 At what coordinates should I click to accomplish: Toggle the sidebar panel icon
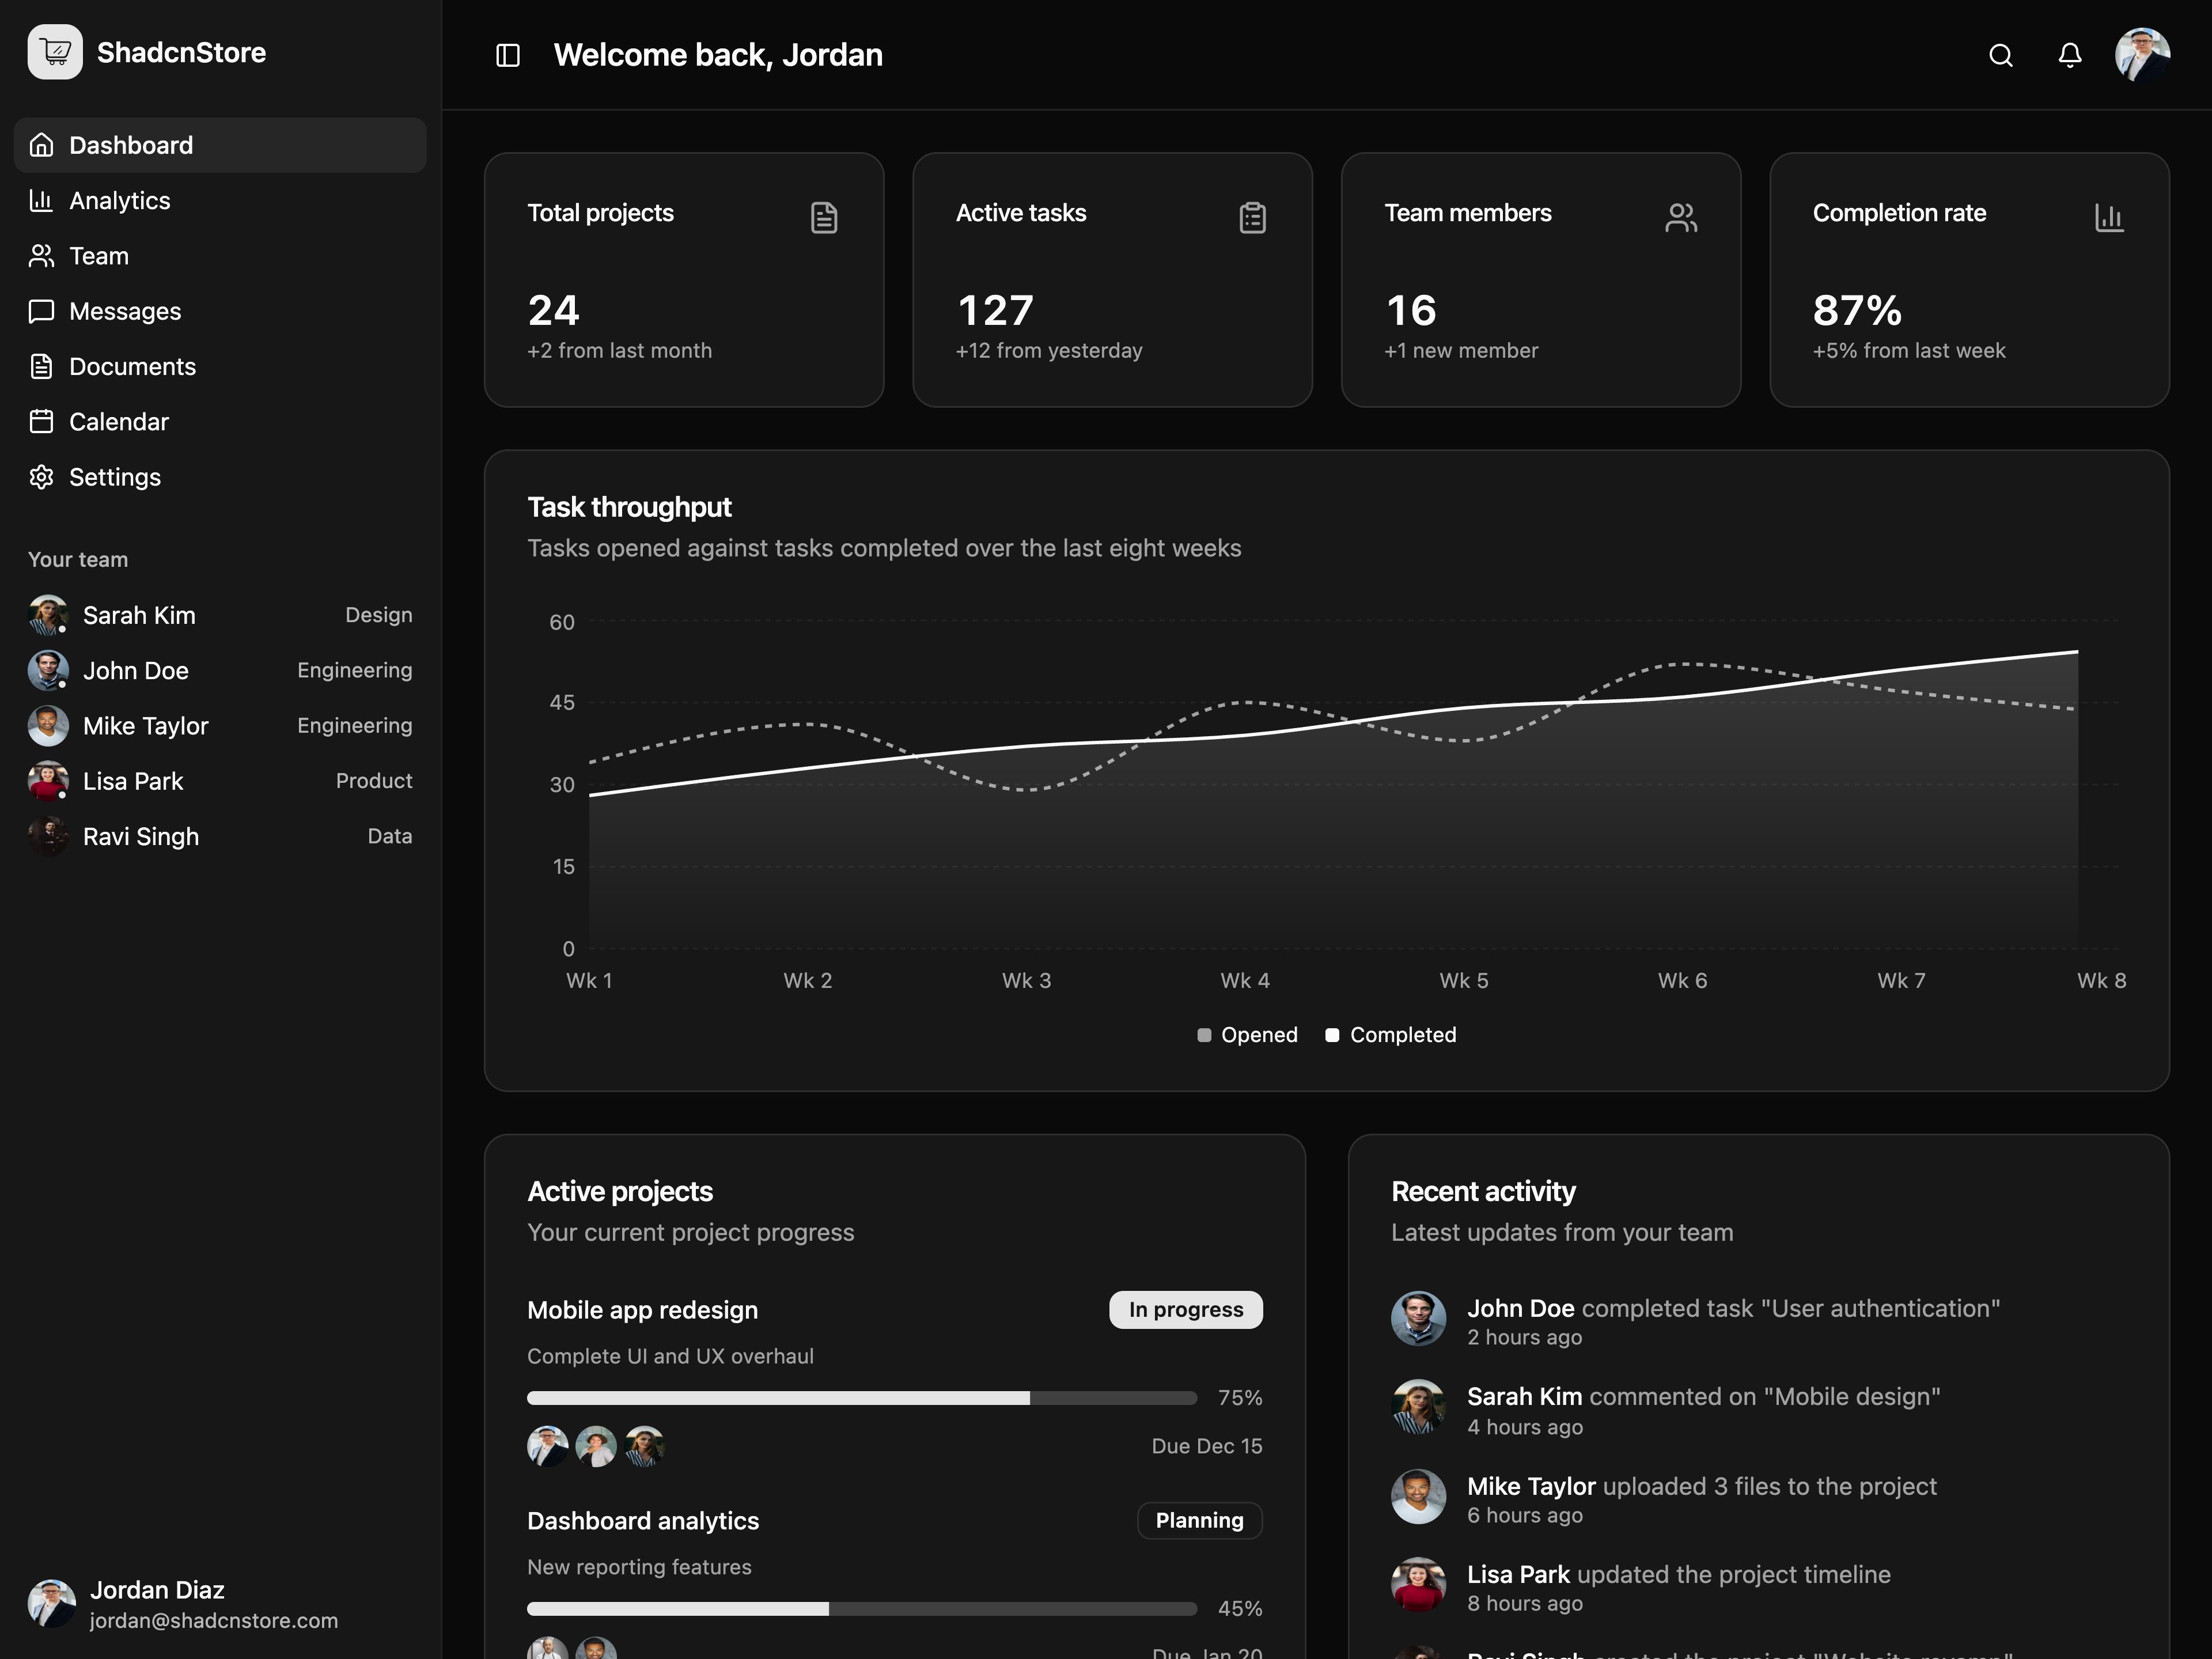[508, 55]
